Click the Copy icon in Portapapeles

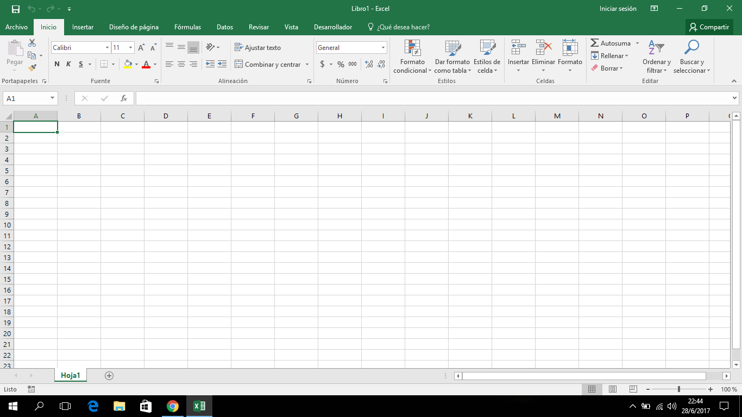[32, 55]
